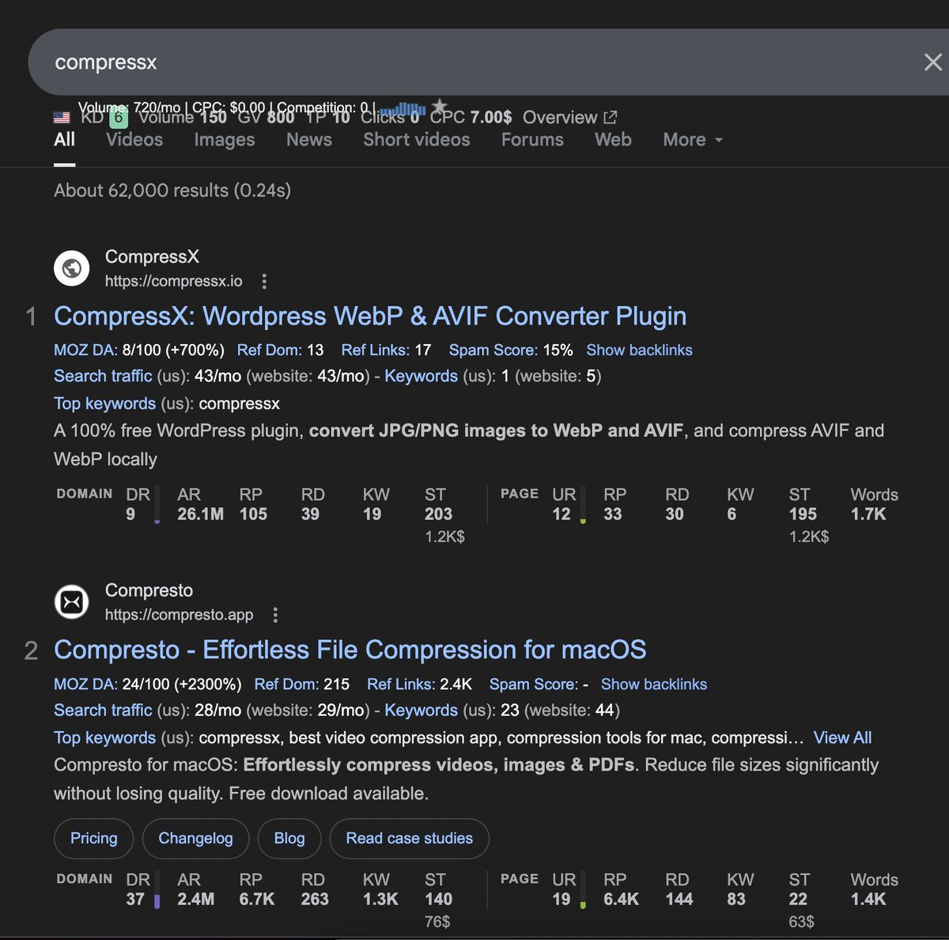Click the star icon to save the keyword
949x940 pixels.
(440, 106)
